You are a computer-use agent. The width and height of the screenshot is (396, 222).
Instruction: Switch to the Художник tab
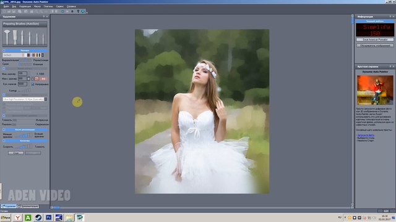pos(9,207)
